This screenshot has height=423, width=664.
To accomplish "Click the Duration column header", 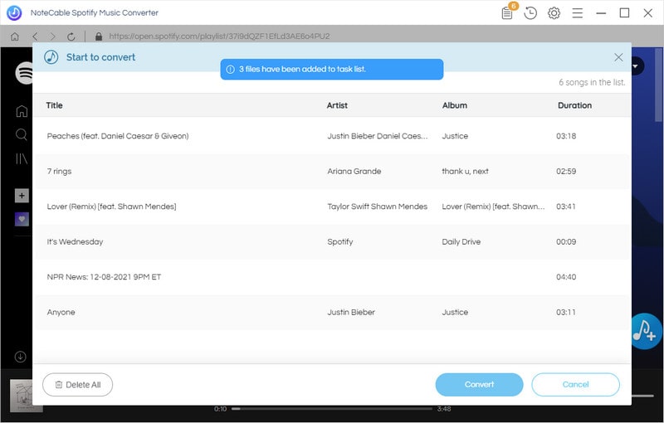I will coord(574,105).
